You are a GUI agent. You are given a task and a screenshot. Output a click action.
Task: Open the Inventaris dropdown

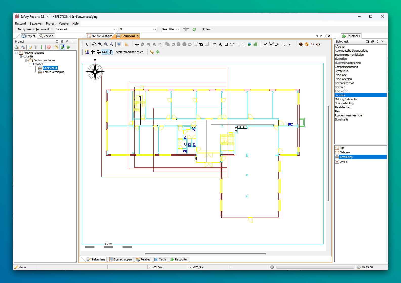(115, 30)
